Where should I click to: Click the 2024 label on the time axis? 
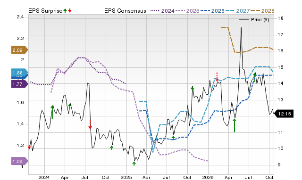[x=44, y=177]
